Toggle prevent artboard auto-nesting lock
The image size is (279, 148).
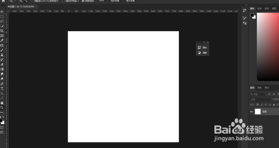[270, 105]
